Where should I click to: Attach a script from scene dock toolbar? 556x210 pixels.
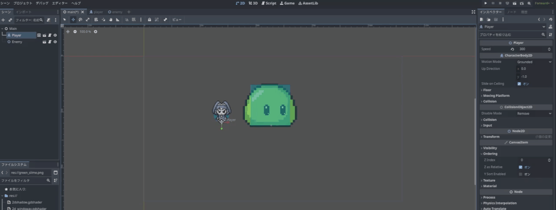tap(48, 20)
